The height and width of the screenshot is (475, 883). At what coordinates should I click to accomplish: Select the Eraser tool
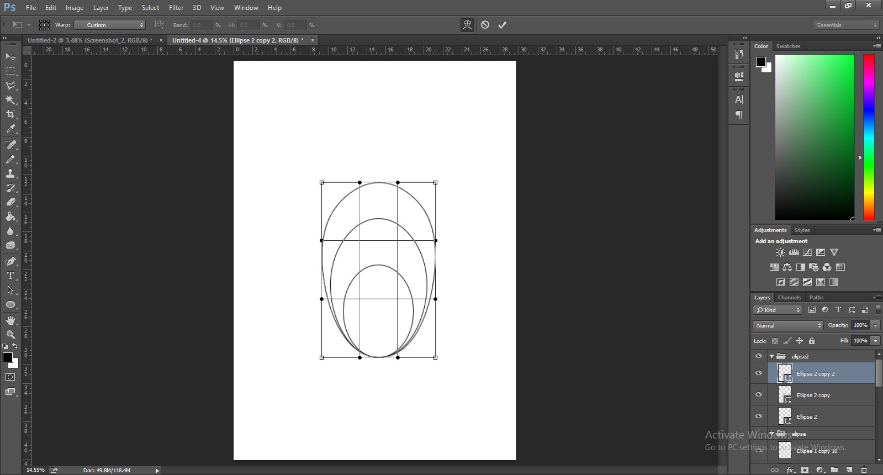point(10,202)
